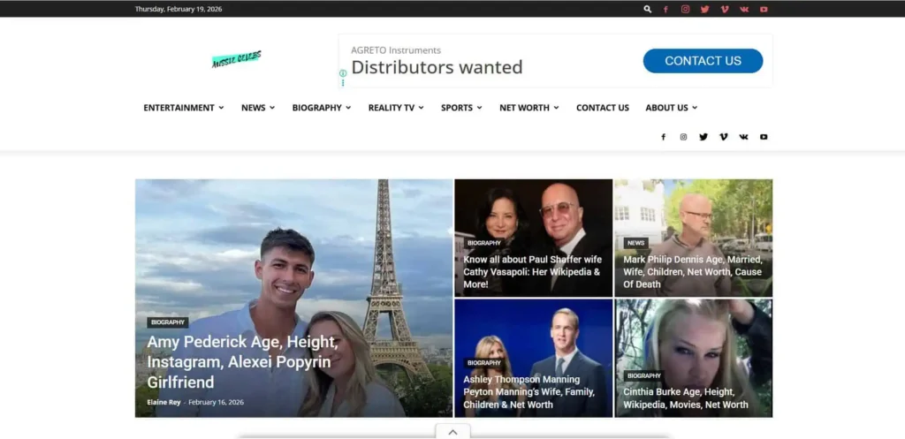Open the Reality TV menu
This screenshot has width=905, height=439.
click(x=395, y=108)
